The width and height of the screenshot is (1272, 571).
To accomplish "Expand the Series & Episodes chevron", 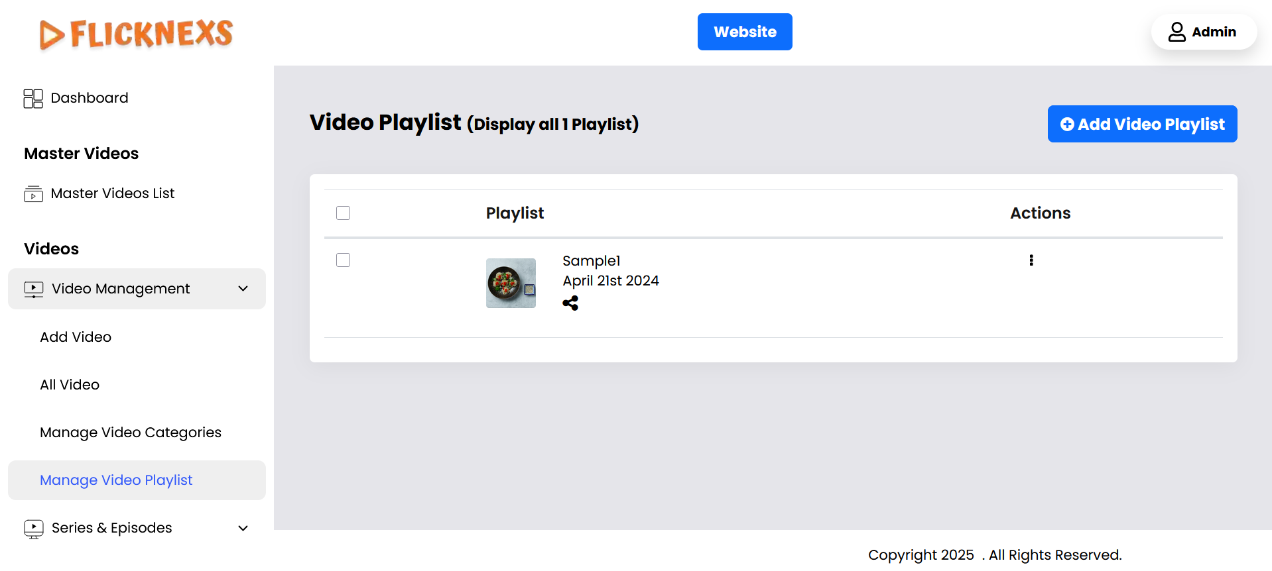I will click(x=243, y=529).
